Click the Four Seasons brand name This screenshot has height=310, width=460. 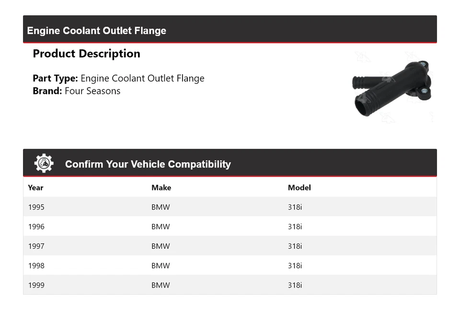coord(92,91)
